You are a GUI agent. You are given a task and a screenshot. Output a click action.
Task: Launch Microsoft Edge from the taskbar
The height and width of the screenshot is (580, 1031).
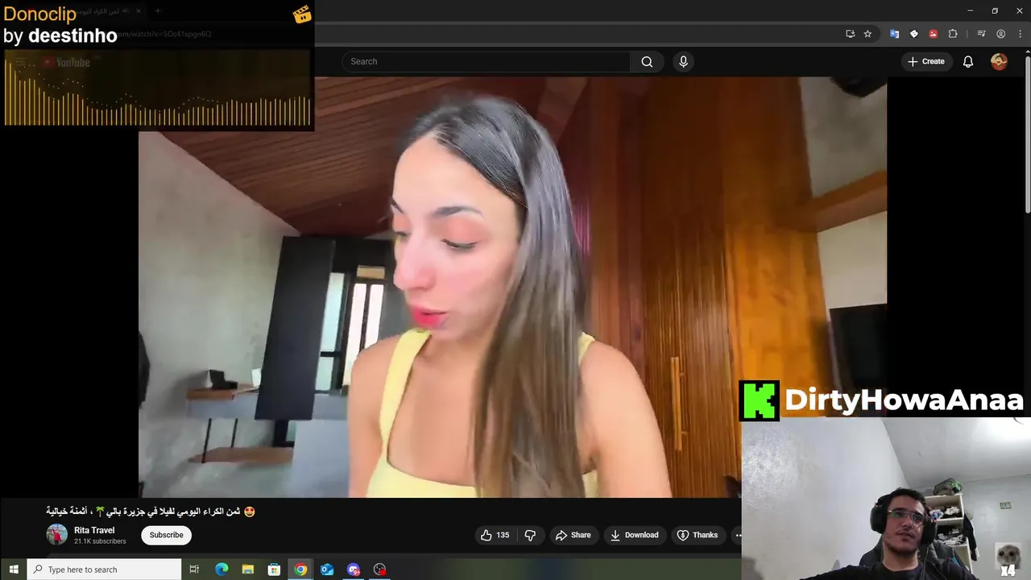pos(222,570)
